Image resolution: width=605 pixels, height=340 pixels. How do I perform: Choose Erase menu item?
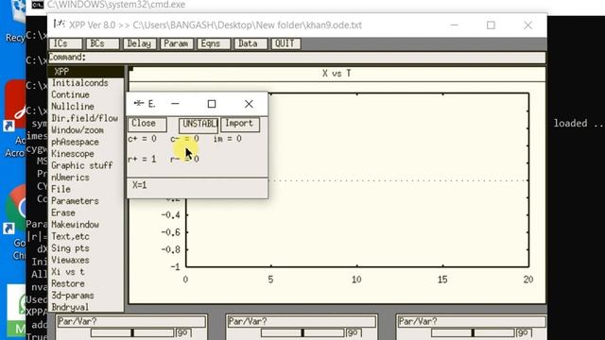(x=63, y=212)
